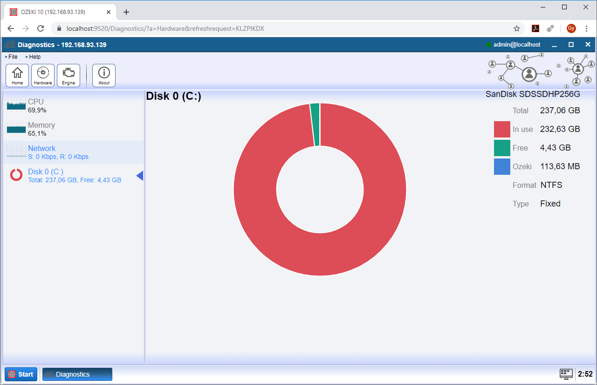Open the Home toolbar icon
The image size is (597, 385).
coord(17,76)
